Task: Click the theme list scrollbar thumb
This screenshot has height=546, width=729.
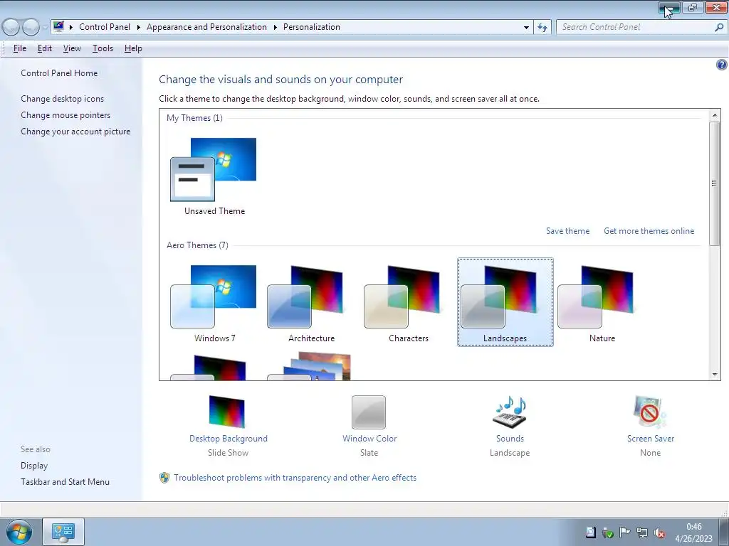Action: (x=715, y=183)
